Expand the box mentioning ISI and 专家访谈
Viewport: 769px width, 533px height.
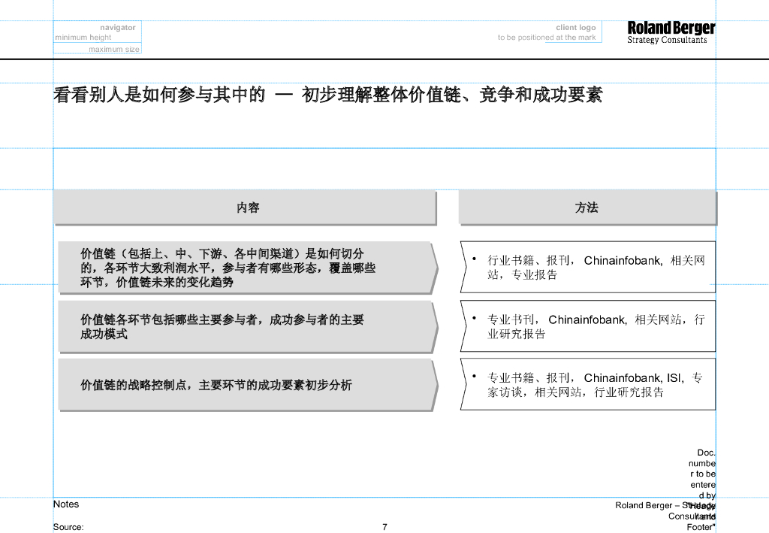(587, 384)
